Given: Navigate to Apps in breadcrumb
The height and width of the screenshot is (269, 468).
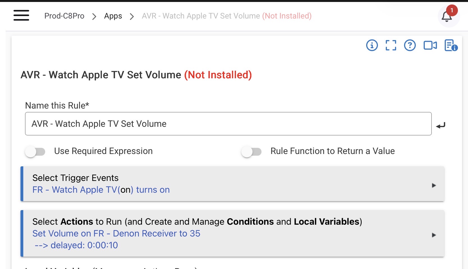Looking at the screenshot, I should (113, 16).
